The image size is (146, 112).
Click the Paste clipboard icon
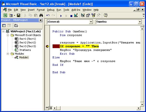[x=36, y=15]
